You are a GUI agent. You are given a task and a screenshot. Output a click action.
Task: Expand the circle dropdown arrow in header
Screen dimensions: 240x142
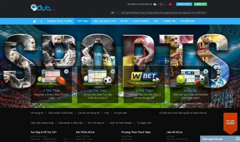[x=165, y=4]
